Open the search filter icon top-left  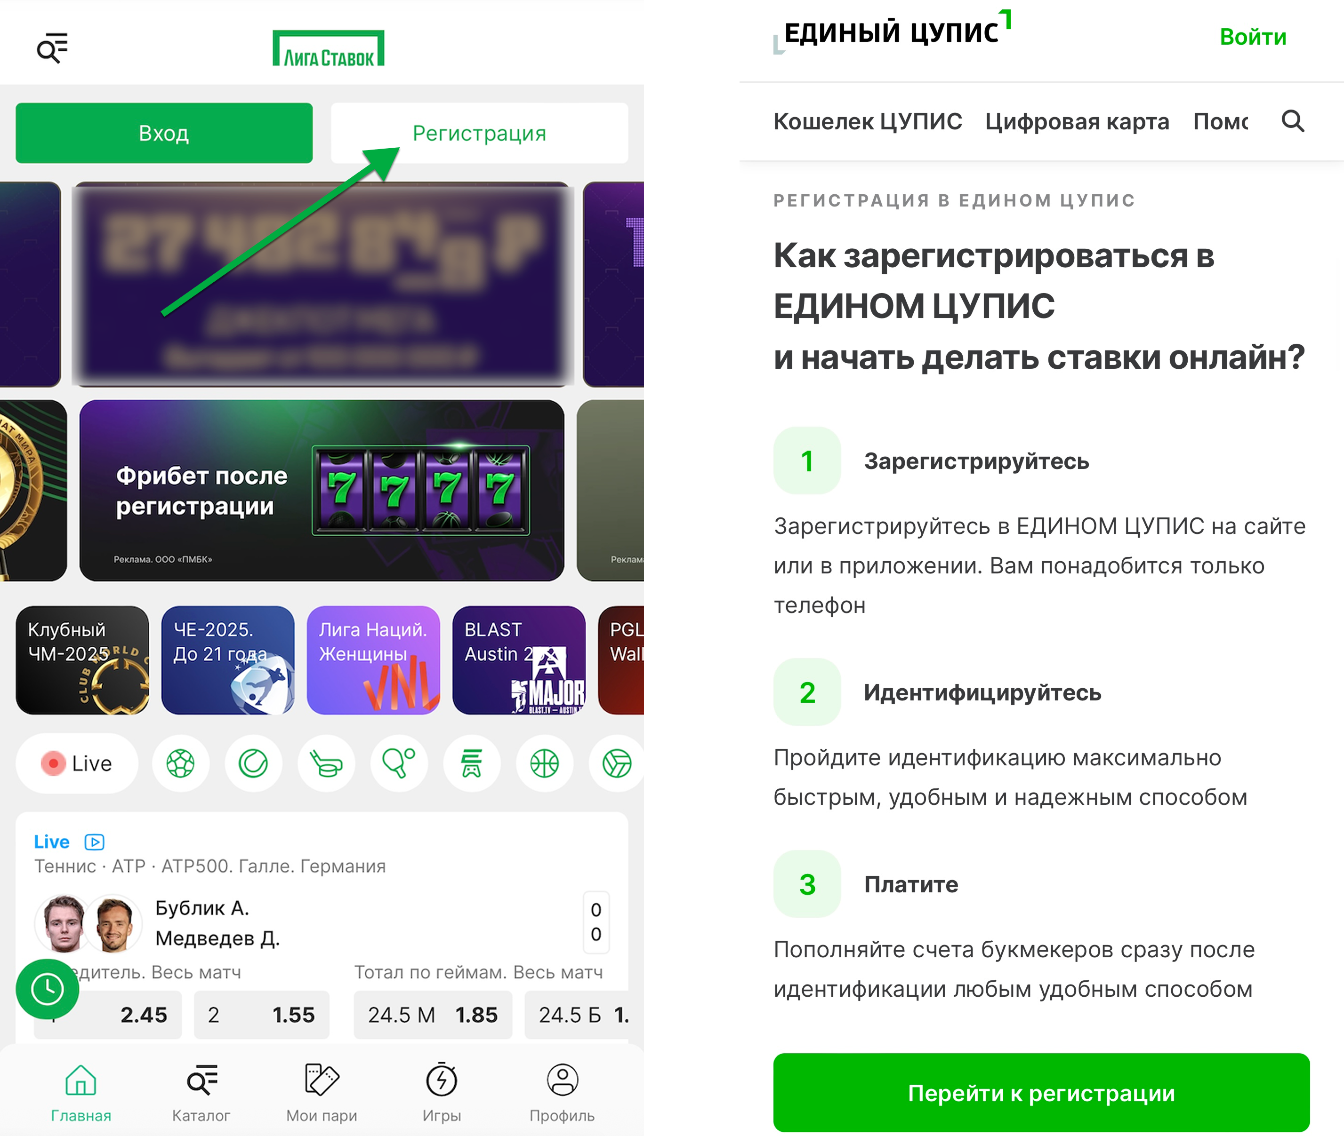[x=52, y=48]
